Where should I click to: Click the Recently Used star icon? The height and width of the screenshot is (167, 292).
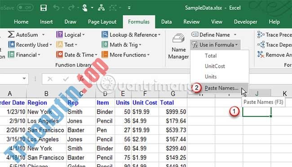(x=11, y=44)
